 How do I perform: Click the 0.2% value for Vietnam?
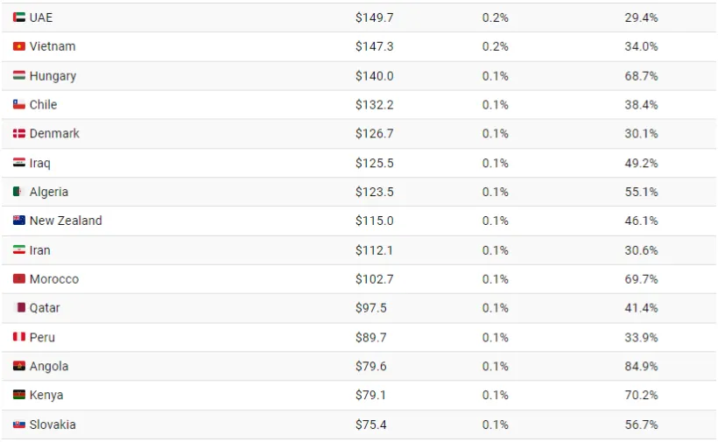495,46
